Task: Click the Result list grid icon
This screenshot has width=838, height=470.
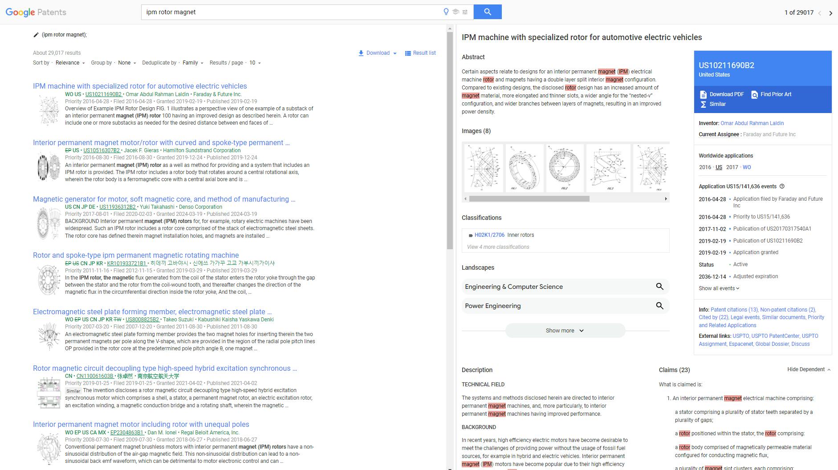Action: pos(408,53)
